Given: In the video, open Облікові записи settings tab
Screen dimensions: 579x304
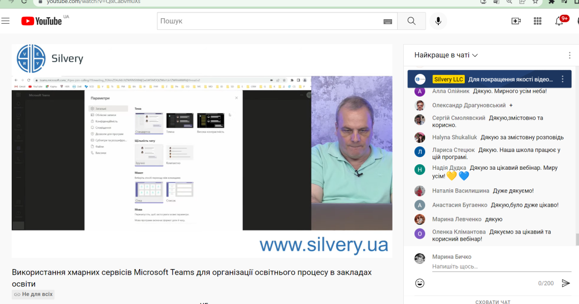Looking at the screenshot, I should [x=106, y=115].
